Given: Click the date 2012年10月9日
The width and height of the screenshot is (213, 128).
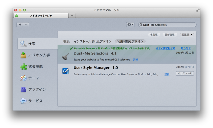Looking at the screenshot, I should point(185,67).
